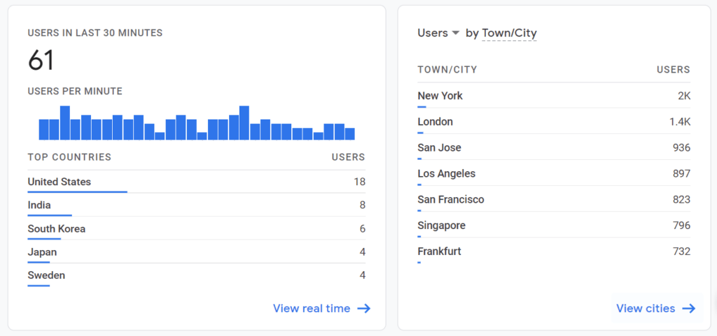Open the Users metric dropdown arrow
This screenshot has height=336, width=717.
tap(455, 33)
